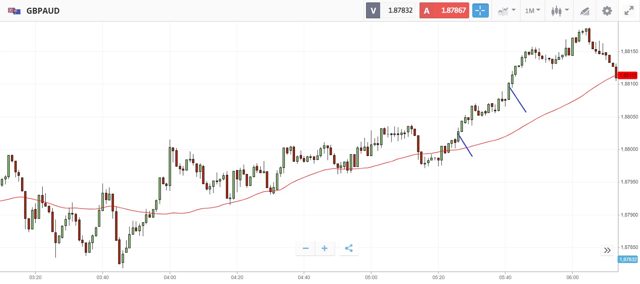640x284 pixels.
Task: Zoom out with the minus button
Action: tap(306, 248)
